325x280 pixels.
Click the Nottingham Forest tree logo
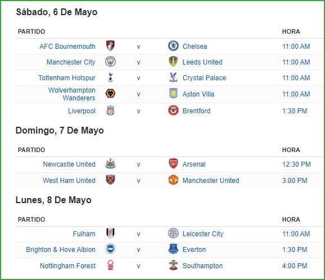pos(110,265)
